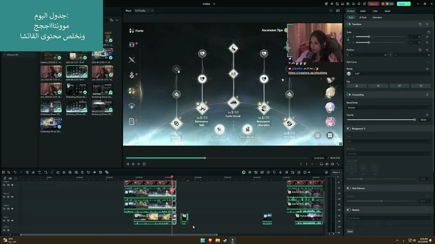Open File Explorer from the taskbar
Image resolution: width=435 pixels, height=244 pixels.
pyautogui.click(x=217, y=241)
